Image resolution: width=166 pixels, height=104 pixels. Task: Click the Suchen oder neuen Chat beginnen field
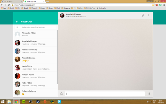(x=35, y=27)
